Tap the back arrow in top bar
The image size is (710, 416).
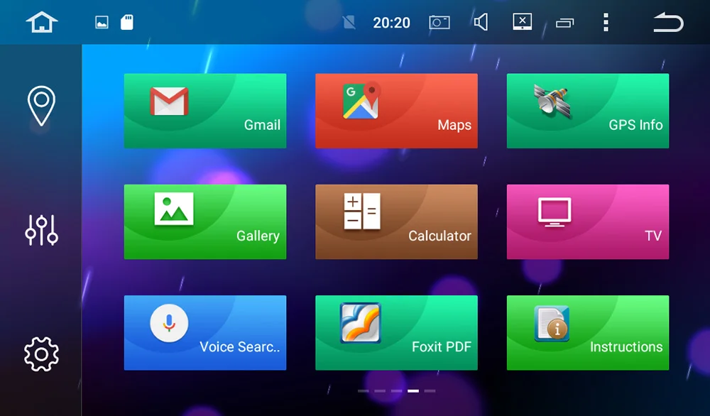coord(668,22)
